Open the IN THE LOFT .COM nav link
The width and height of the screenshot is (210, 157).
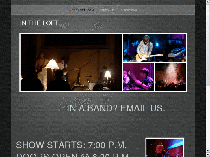(81, 10)
